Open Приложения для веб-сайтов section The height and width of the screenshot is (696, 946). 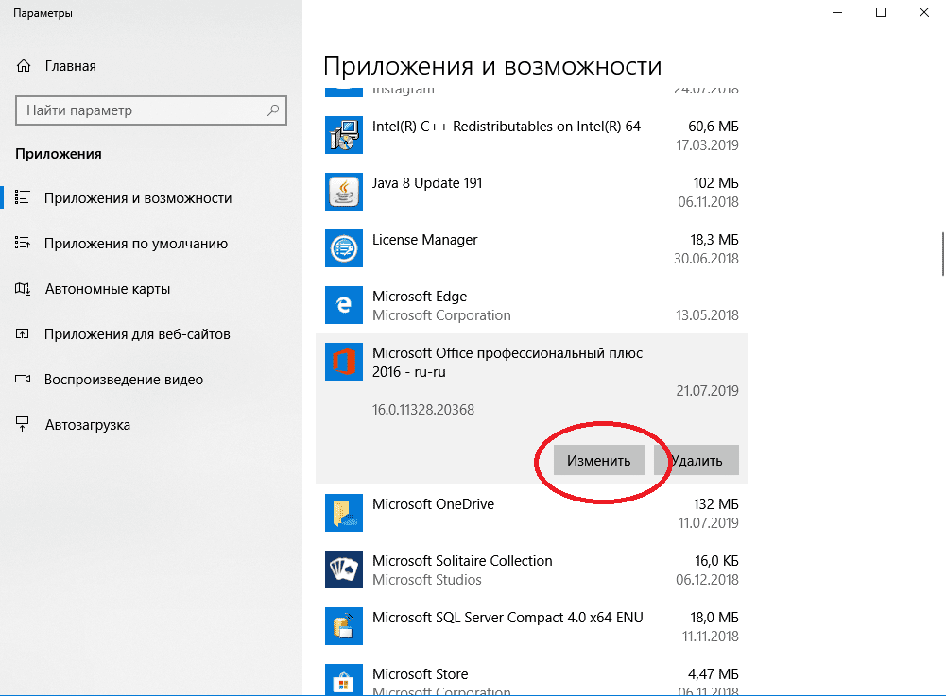(137, 334)
